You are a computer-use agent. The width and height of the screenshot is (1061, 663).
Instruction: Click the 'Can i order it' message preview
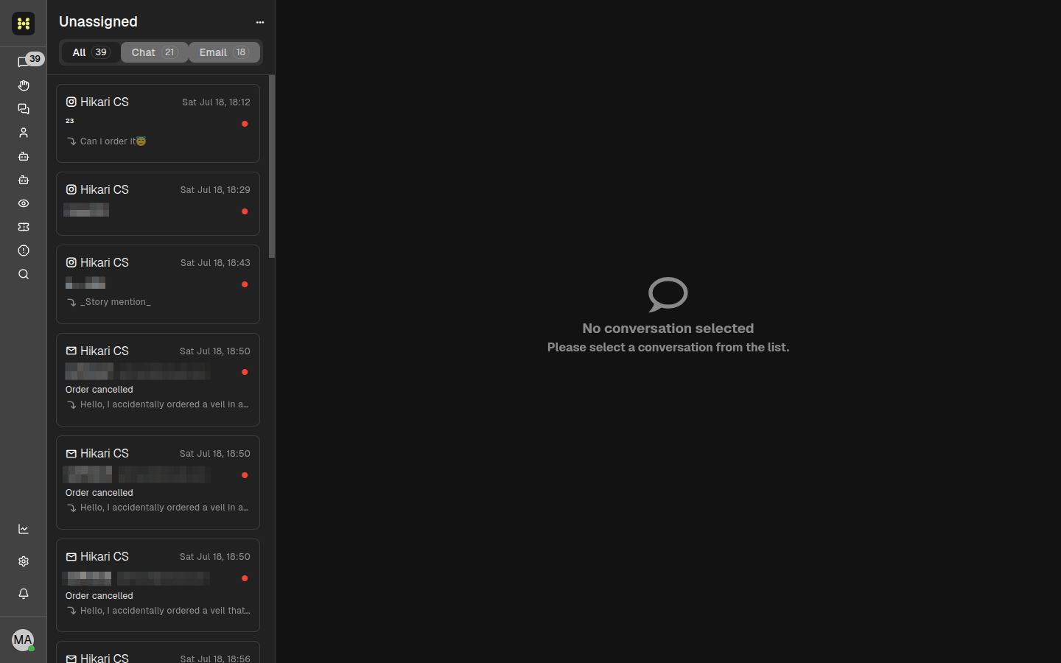[113, 141]
